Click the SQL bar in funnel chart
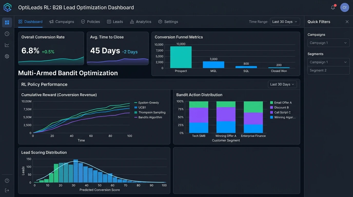The width and height of the screenshot is (353, 197). (x=246, y=67)
